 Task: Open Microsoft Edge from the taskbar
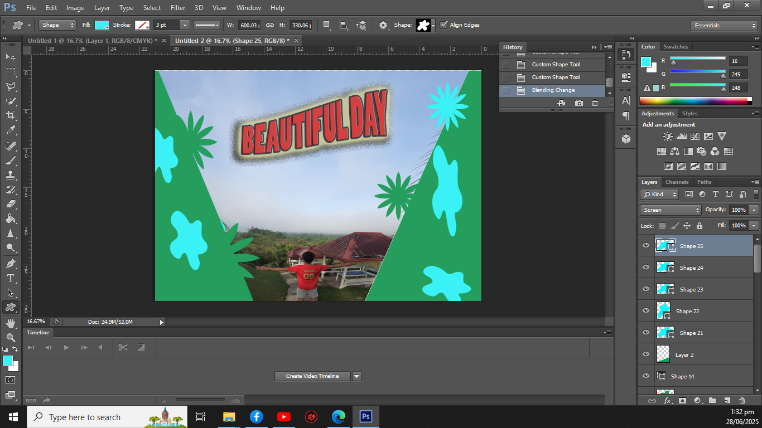(339, 417)
